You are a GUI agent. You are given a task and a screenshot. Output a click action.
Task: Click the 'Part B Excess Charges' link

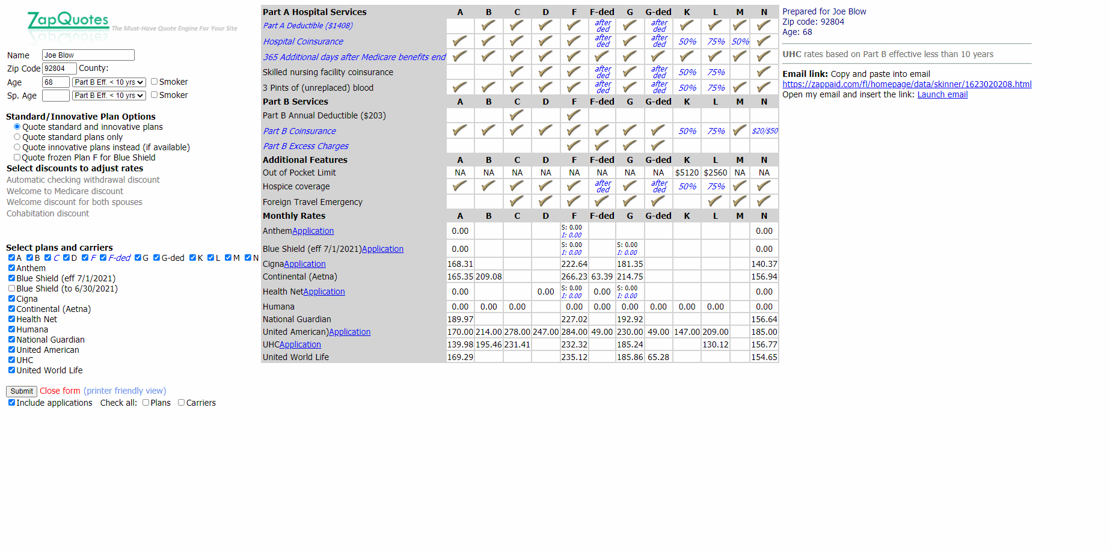click(x=305, y=146)
